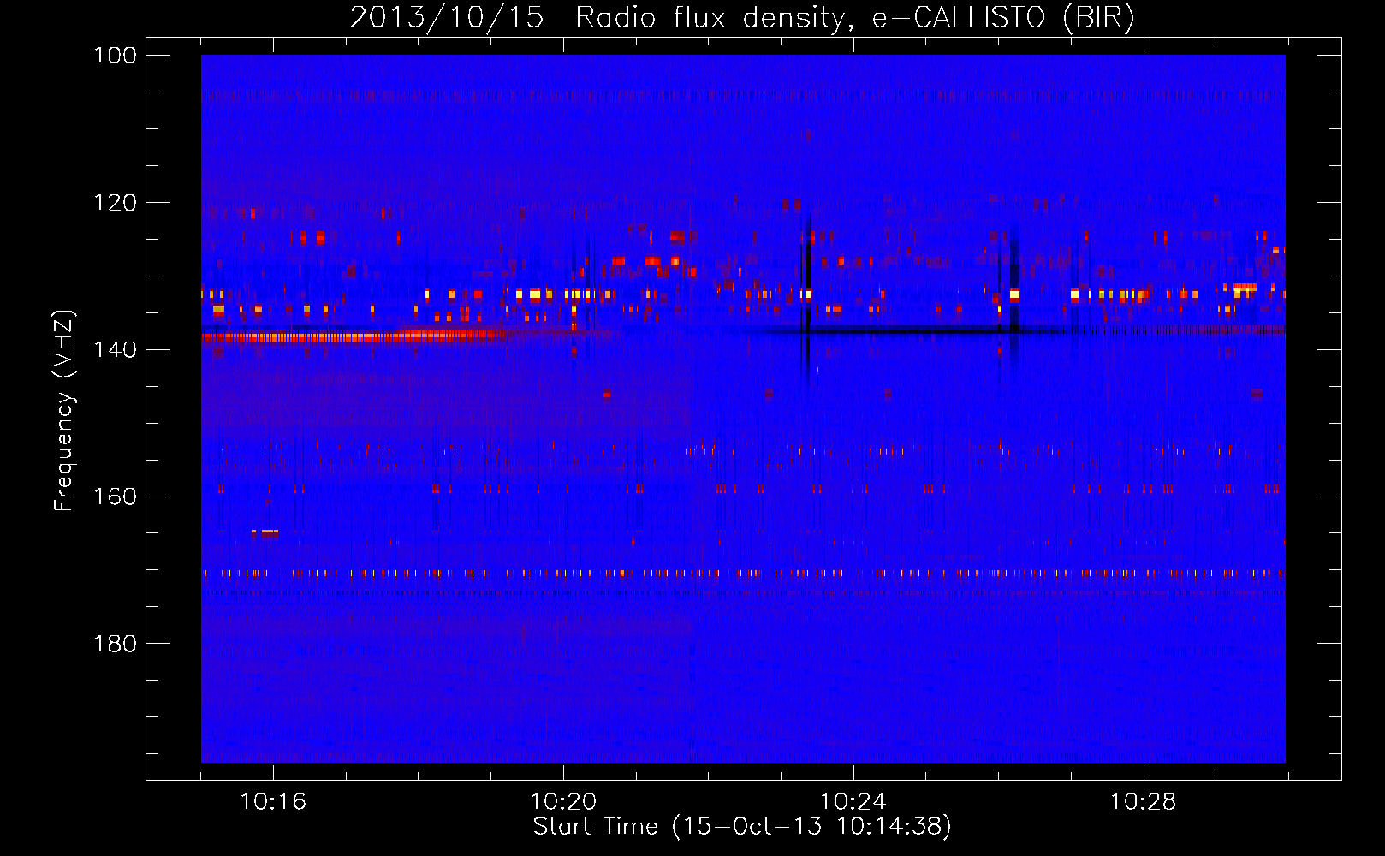
Task: Click the 'Frequency (MHZ)' axis label
Action: pos(64,411)
